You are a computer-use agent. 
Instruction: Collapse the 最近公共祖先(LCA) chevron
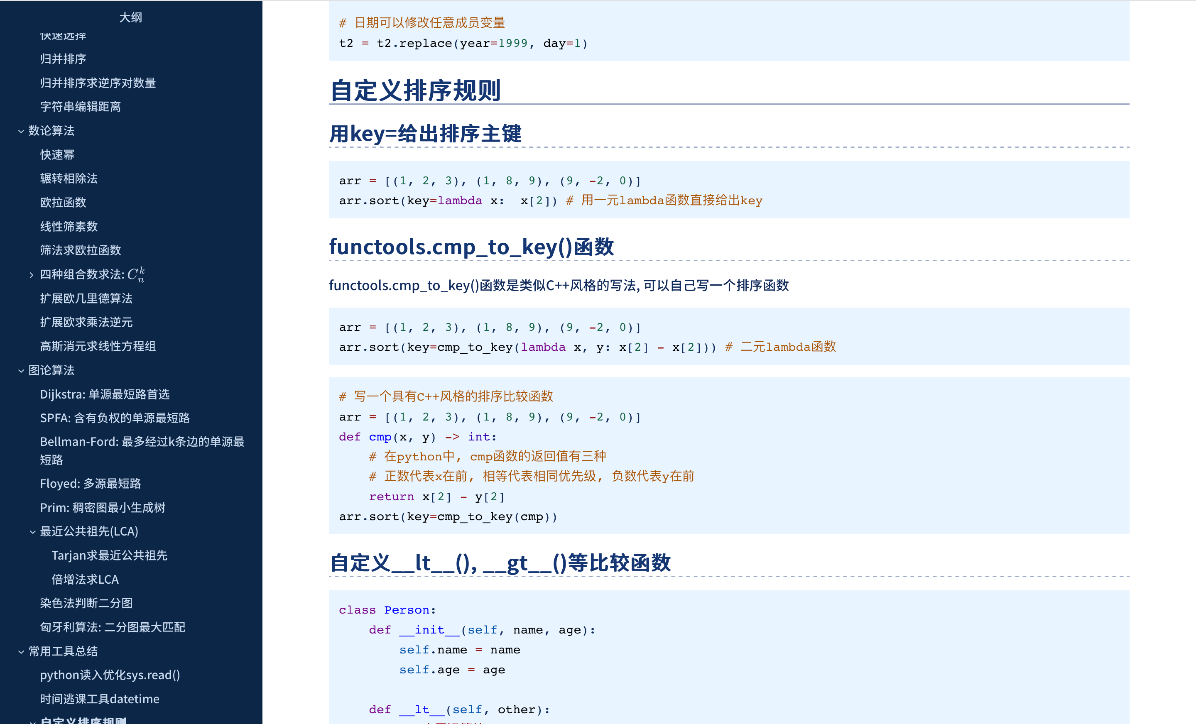pyautogui.click(x=32, y=532)
